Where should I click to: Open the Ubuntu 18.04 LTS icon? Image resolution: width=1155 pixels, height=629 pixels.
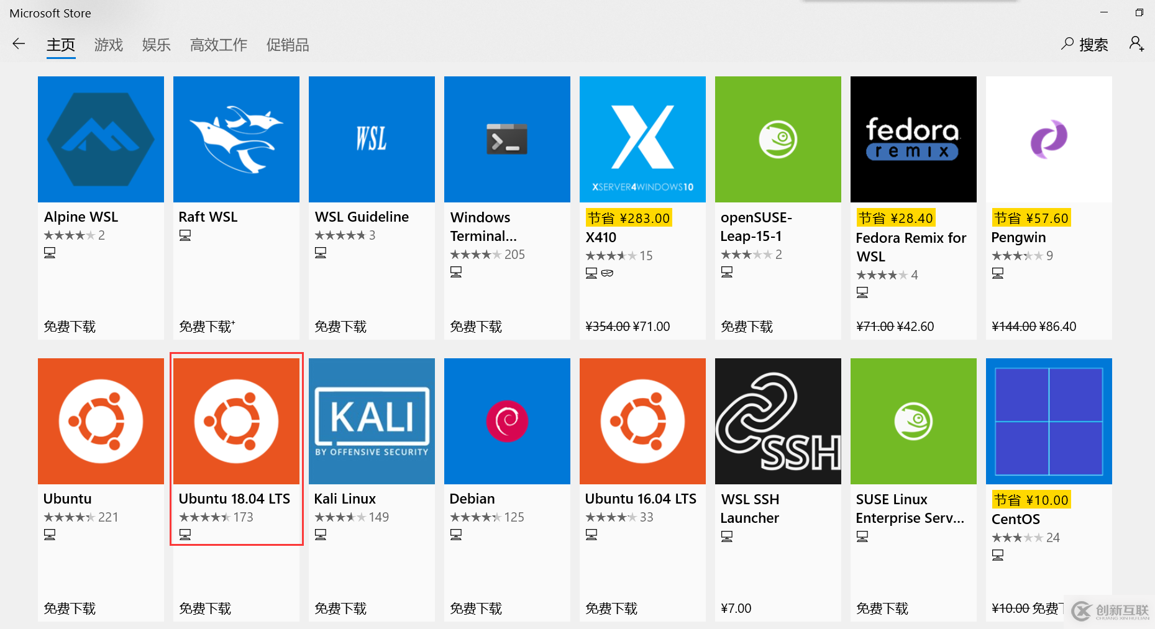(236, 421)
